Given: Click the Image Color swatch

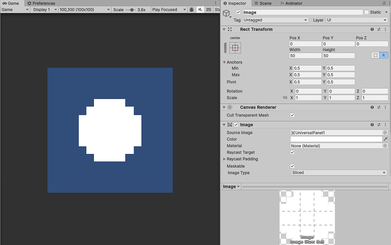Looking at the screenshot, I should click(336, 139).
